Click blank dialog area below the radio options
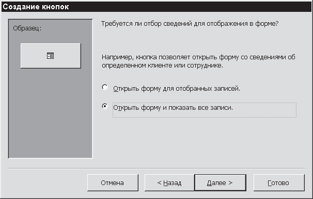The width and height of the screenshot is (313, 199). click(199, 141)
